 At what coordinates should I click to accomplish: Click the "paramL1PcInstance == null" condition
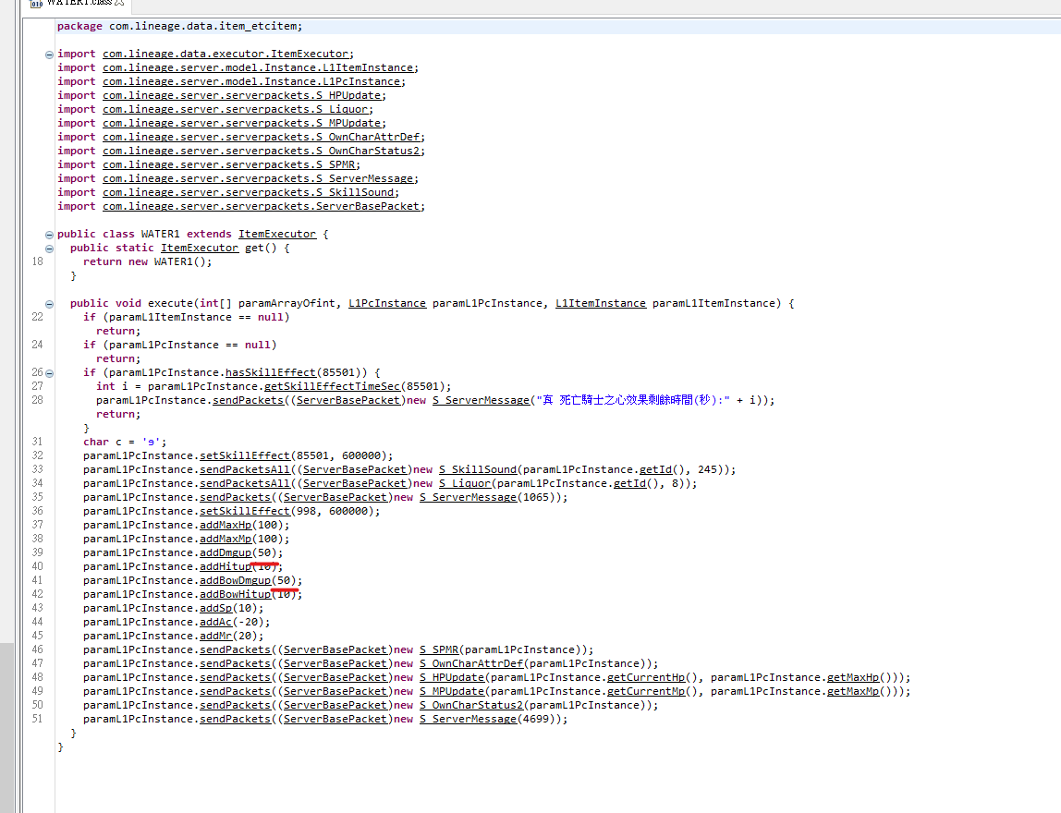click(x=189, y=345)
